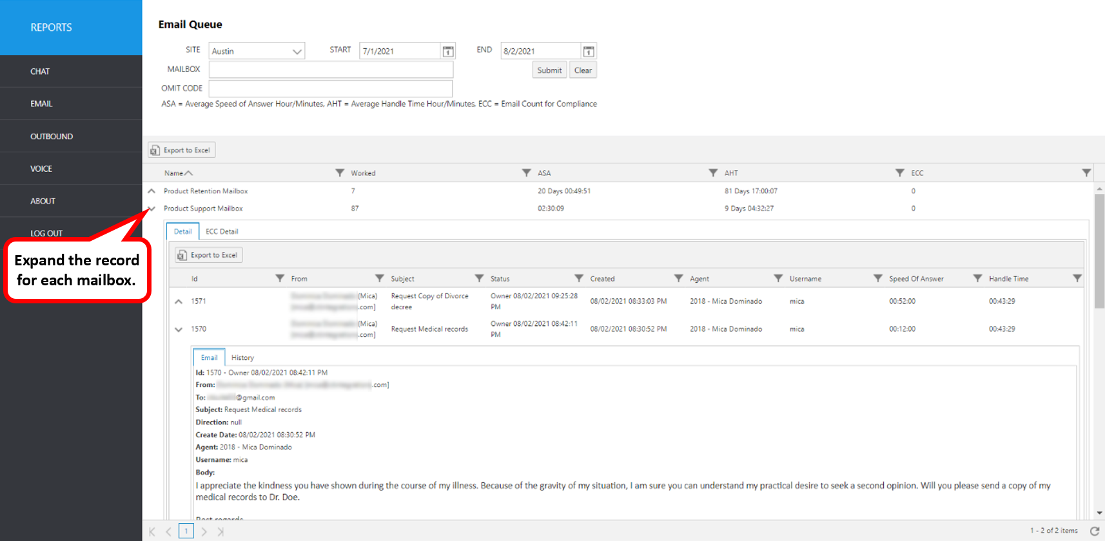Click the '20 Days 00:49:51' ASA value

(x=564, y=191)
